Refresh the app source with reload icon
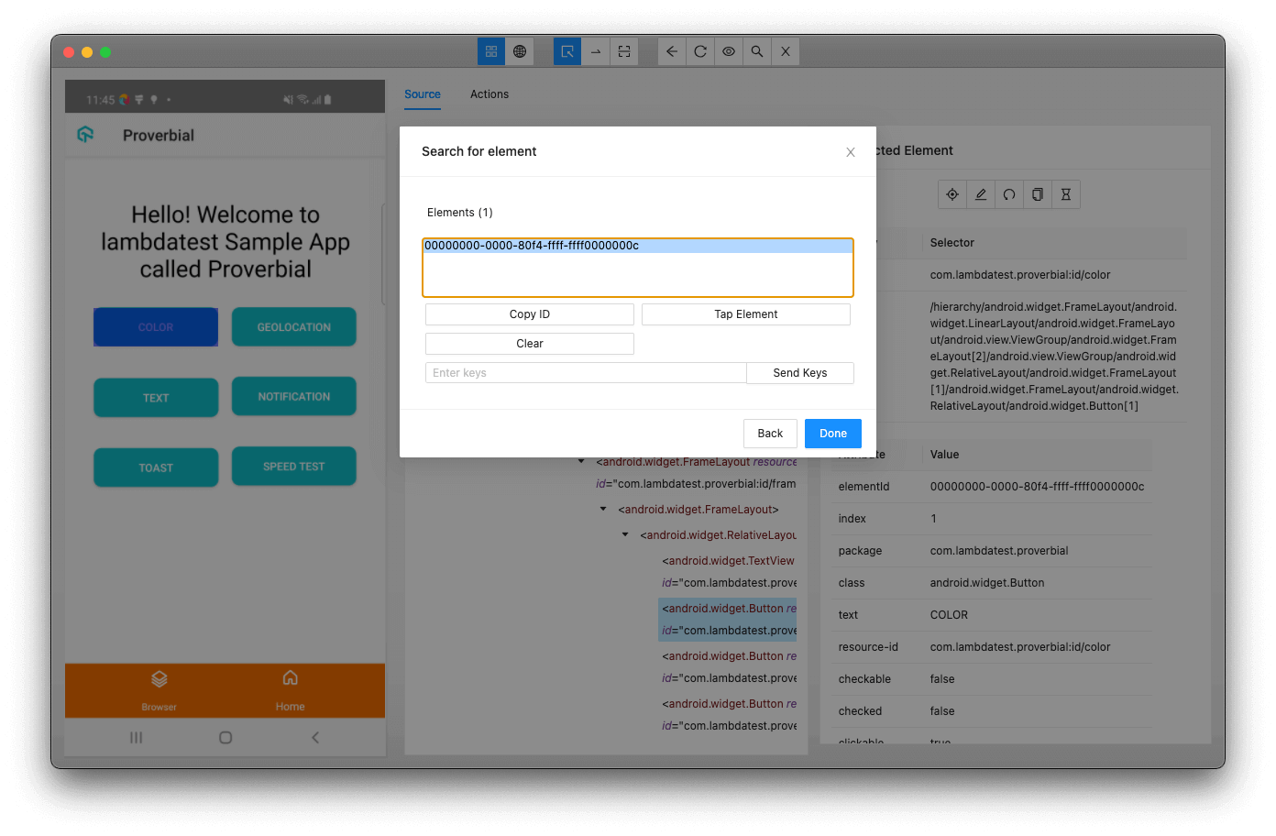This screenshot has height=836, width=1276. tap(699, 51)
